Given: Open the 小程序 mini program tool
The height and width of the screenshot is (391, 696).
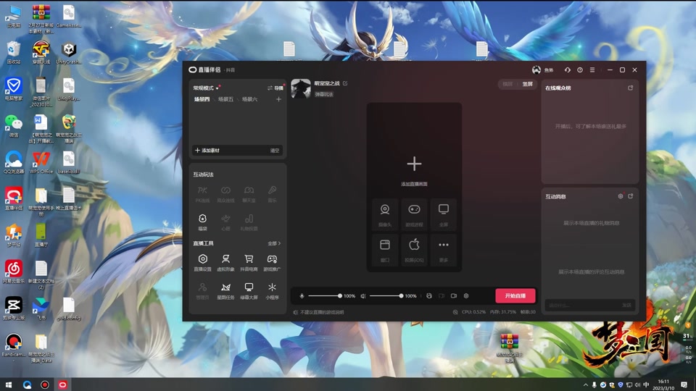Looking at the screenshot, I should 272,291.
